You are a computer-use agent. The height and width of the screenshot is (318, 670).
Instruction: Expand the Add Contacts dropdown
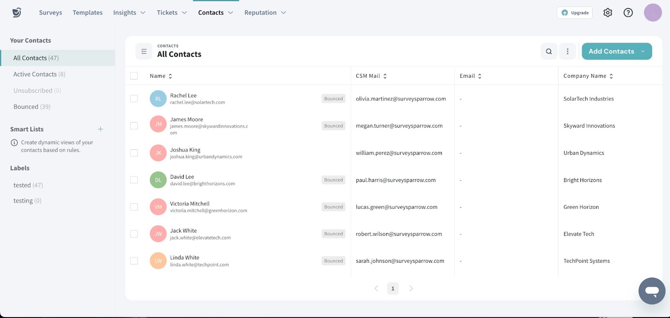[x=643, y=51]
